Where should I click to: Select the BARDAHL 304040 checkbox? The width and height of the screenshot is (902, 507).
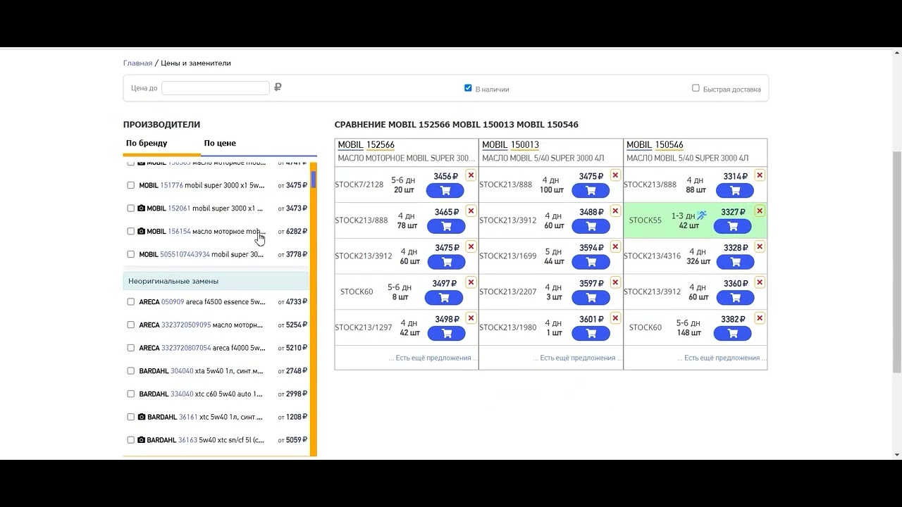130,370
